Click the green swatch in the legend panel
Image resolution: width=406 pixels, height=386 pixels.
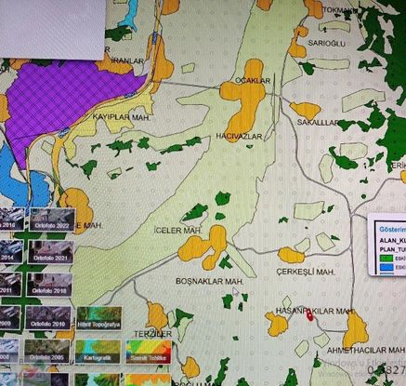(386, 258)
